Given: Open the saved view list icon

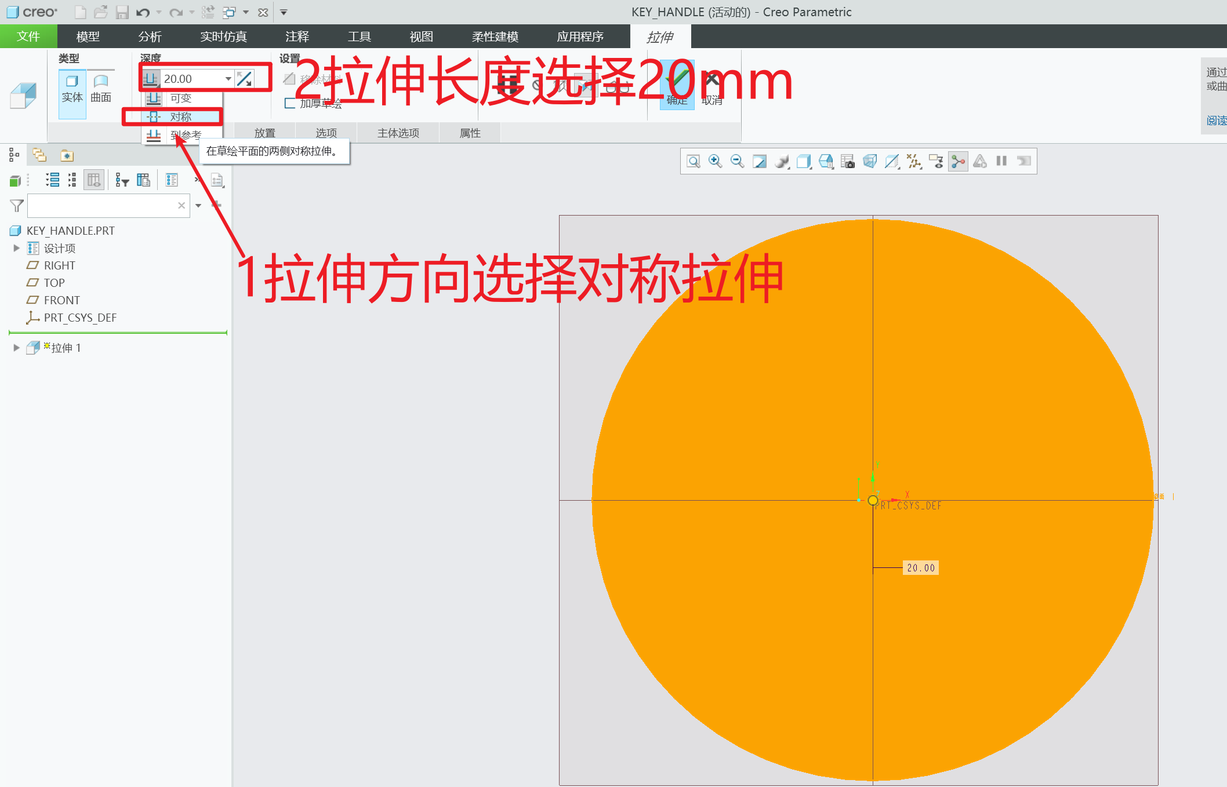Looking at the screenshot, I should 804,161.
